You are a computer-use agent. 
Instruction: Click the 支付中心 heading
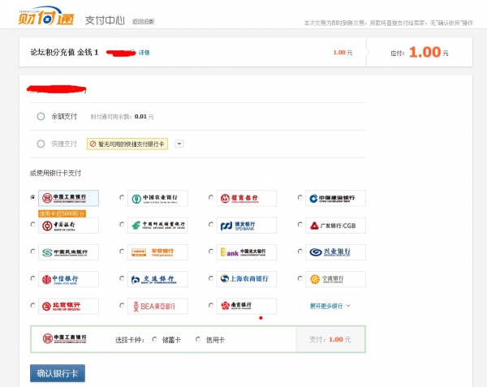pos(105,20)
